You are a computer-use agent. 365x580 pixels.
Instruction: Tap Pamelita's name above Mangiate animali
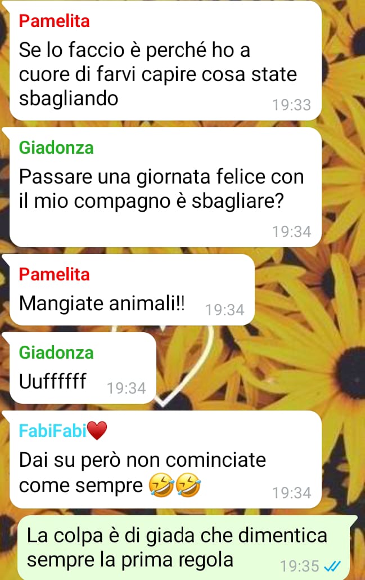click(55, 274)
